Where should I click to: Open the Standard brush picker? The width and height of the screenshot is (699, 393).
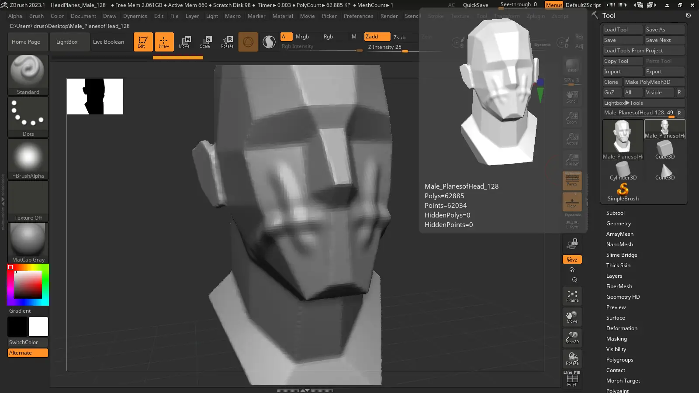click(28, 74)
